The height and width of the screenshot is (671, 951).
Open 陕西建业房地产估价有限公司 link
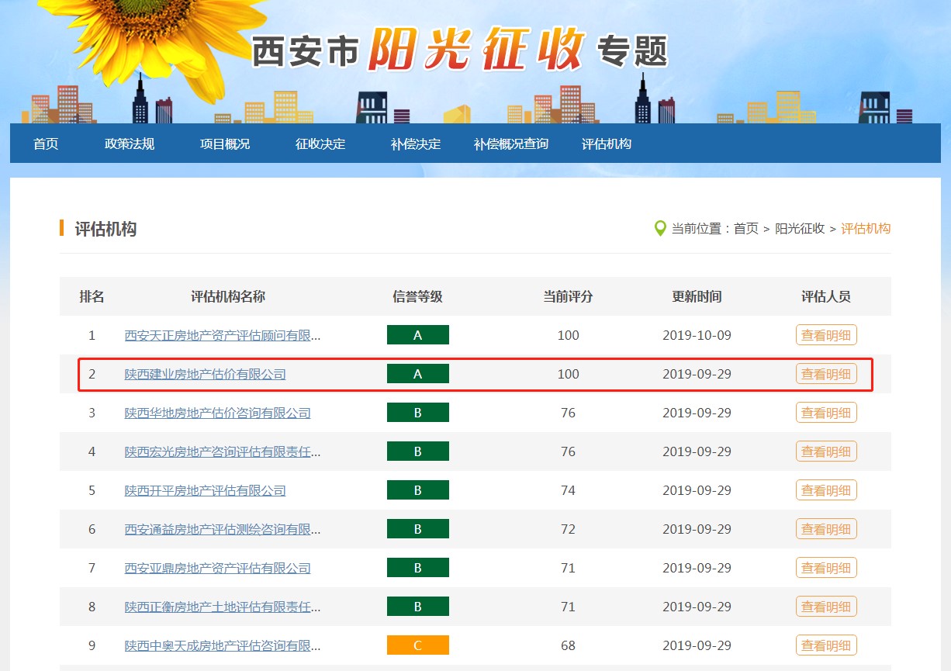coord(206,374)
